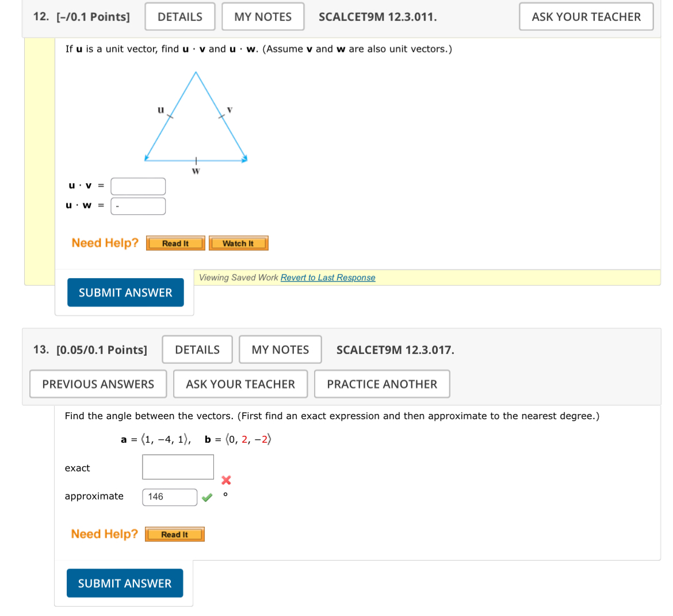
Task: Click the triangle vector diagram
Action: pos(196,123)
